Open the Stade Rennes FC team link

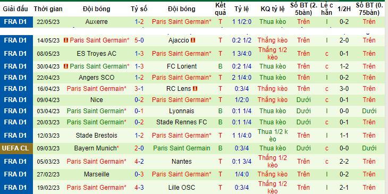pyautogui.click(x=182, y=122)
